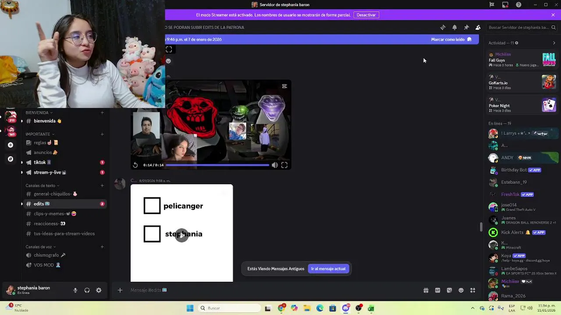Open the server with 211 badge
The height and width of the screenshot is (315, 561).
tap(11, 117)
